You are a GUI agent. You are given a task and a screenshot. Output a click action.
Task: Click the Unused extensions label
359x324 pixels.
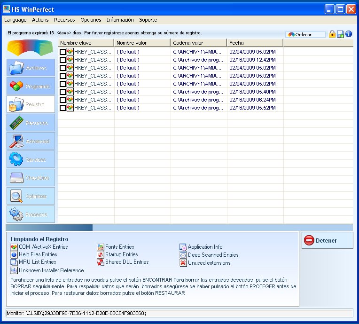(x=209, y=263)
